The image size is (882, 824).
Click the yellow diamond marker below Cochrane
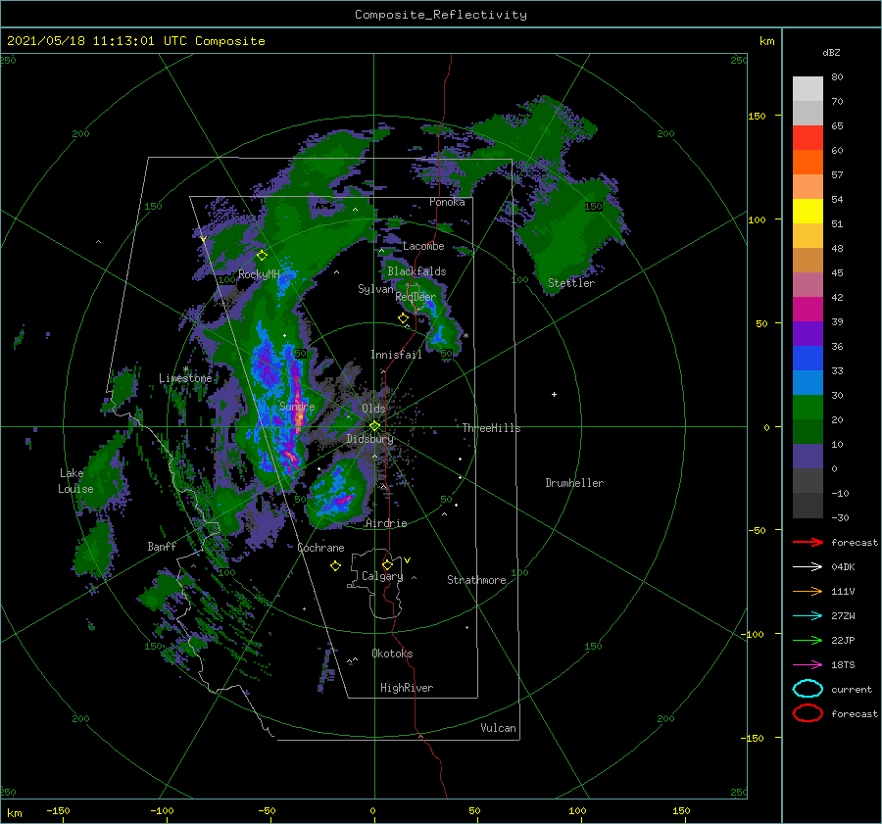(x=335, y=566)
